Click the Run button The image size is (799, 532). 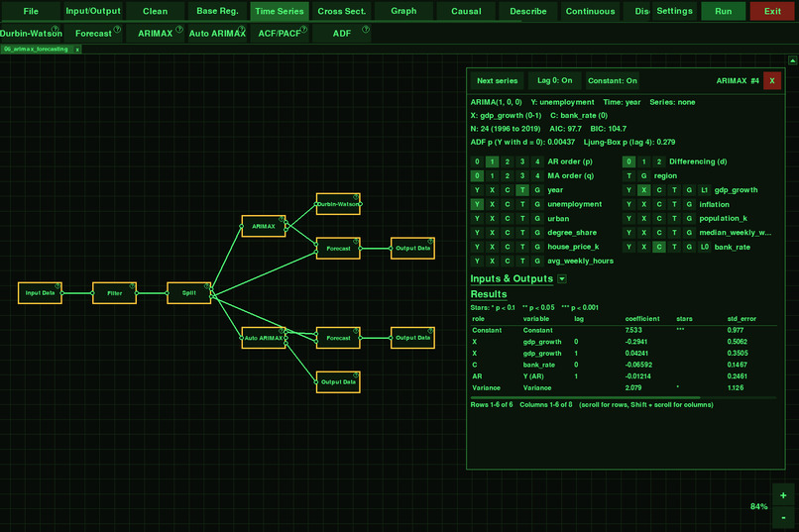coord(723,11)
